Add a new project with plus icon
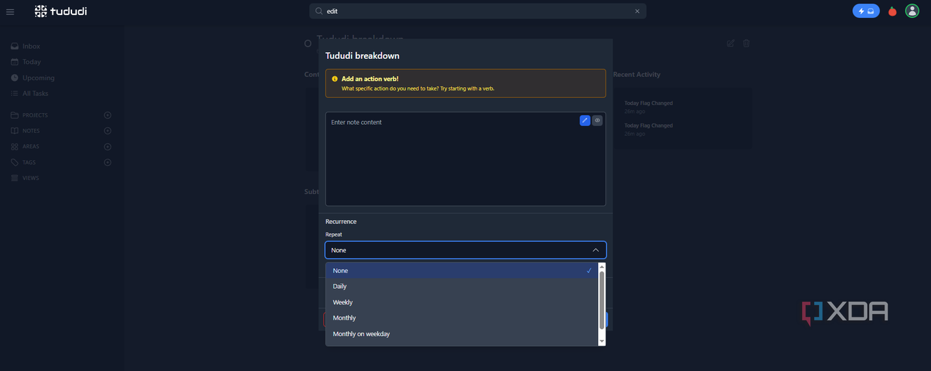Viewport: 931px width, 371px height. (107, 115)
